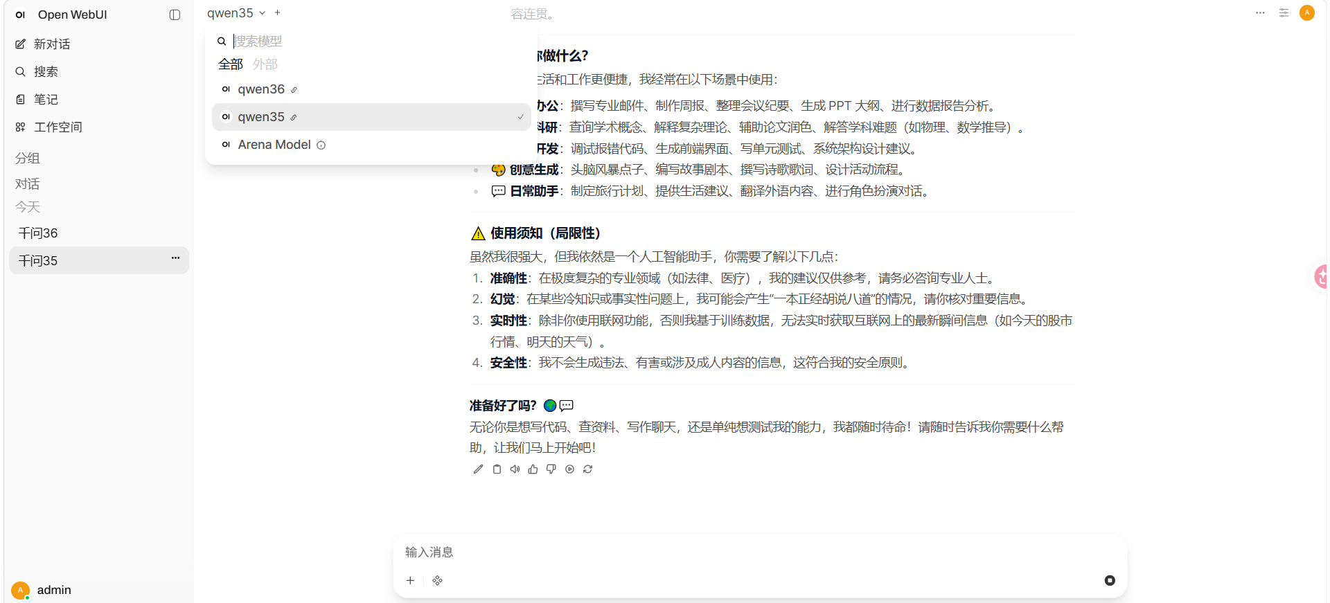The height and width of the screenshot is (603, 1330).
Task: Choose the qwen36 model
Action: pos(371,89)
